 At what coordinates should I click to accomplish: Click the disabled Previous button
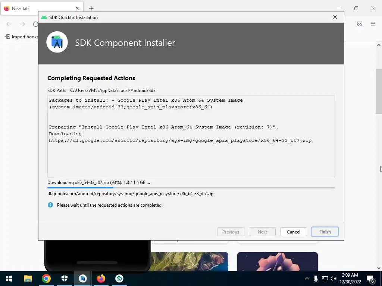click(231, 232)
